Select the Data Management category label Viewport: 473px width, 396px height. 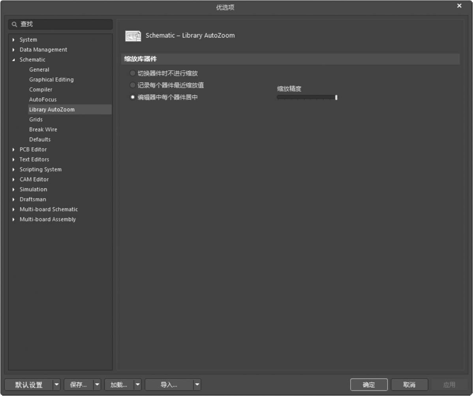[43, 50]
